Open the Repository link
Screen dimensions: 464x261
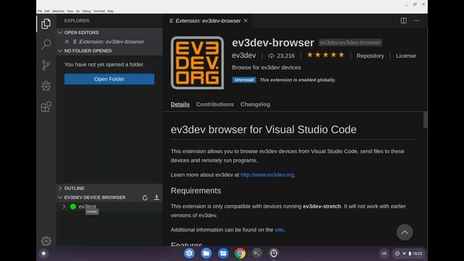tap(370, 56)
